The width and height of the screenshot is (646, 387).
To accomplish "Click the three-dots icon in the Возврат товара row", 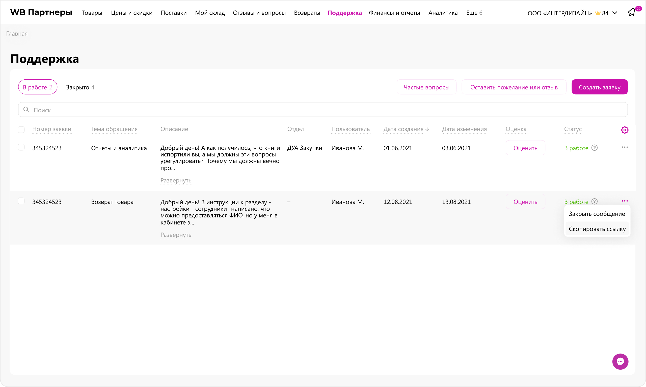I will click(624, 201).
